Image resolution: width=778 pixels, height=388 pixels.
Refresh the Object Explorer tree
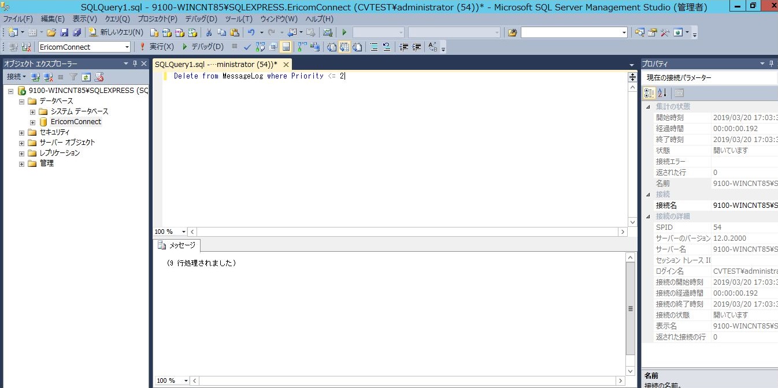coord(86,77)
